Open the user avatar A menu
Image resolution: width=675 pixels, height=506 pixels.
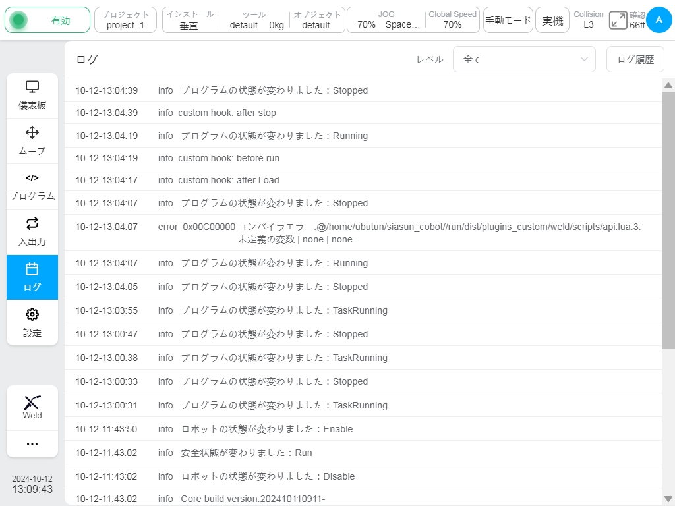pos(659,20)
